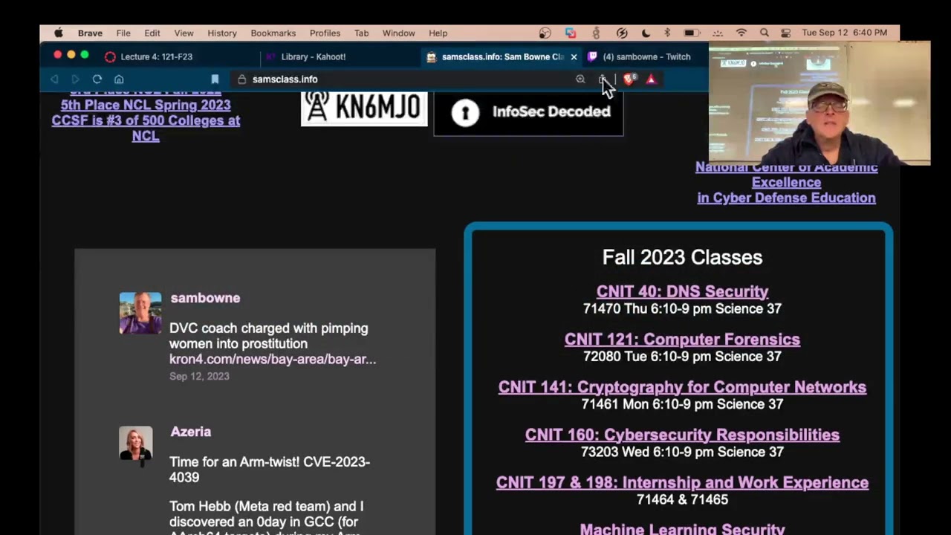Click the OBS icon in the menu bar
This screenshot has height=535, width=951.
click(545, 33)
